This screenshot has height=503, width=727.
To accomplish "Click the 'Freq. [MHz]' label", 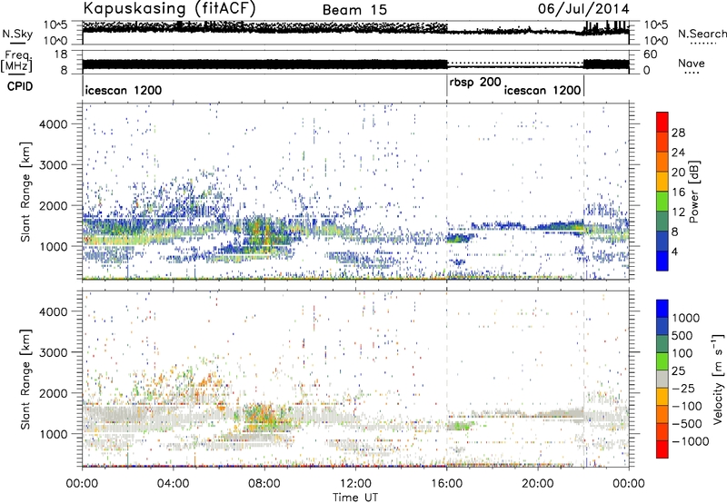I will pyautogui.click(x=17, y=61).
